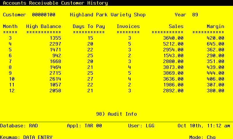Click the Mode: Chg indicator
The height and width of the screenshot is (139, 233).
tap(202, 137)
